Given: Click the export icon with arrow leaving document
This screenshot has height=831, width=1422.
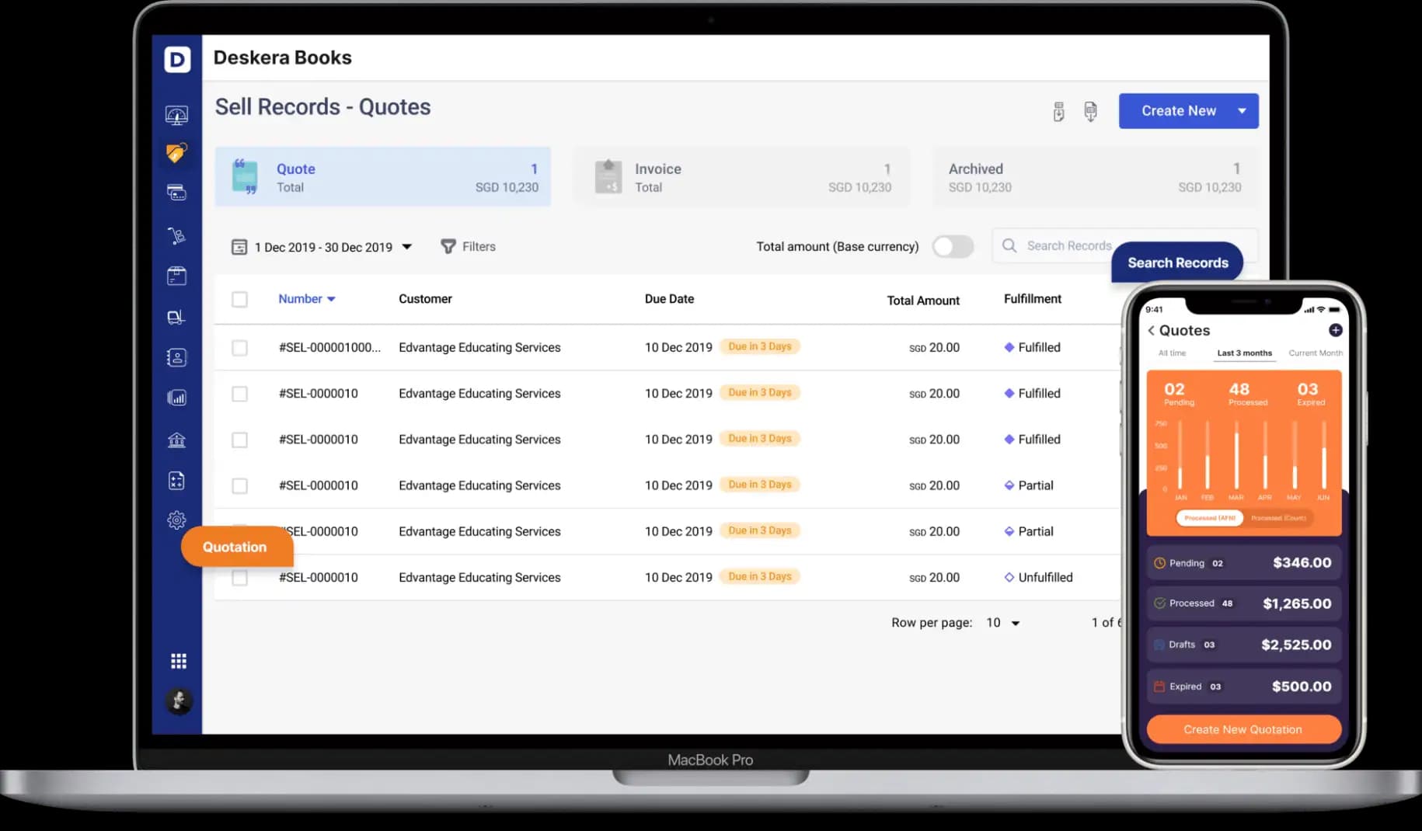Looking at the screenshot, I should 1091,112.
